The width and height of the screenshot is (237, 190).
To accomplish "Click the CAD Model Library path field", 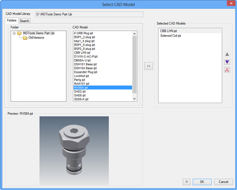I will click(89, 14).
